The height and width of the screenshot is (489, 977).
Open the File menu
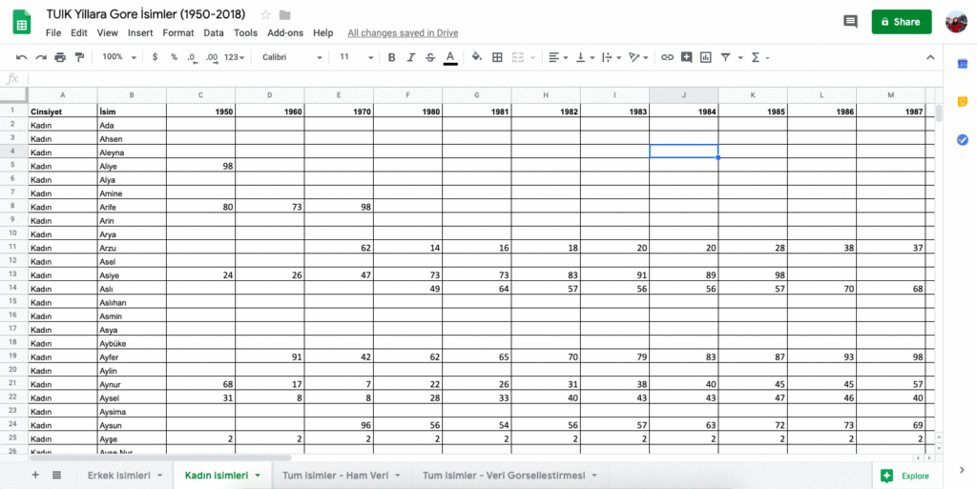[x=53, y=33]
